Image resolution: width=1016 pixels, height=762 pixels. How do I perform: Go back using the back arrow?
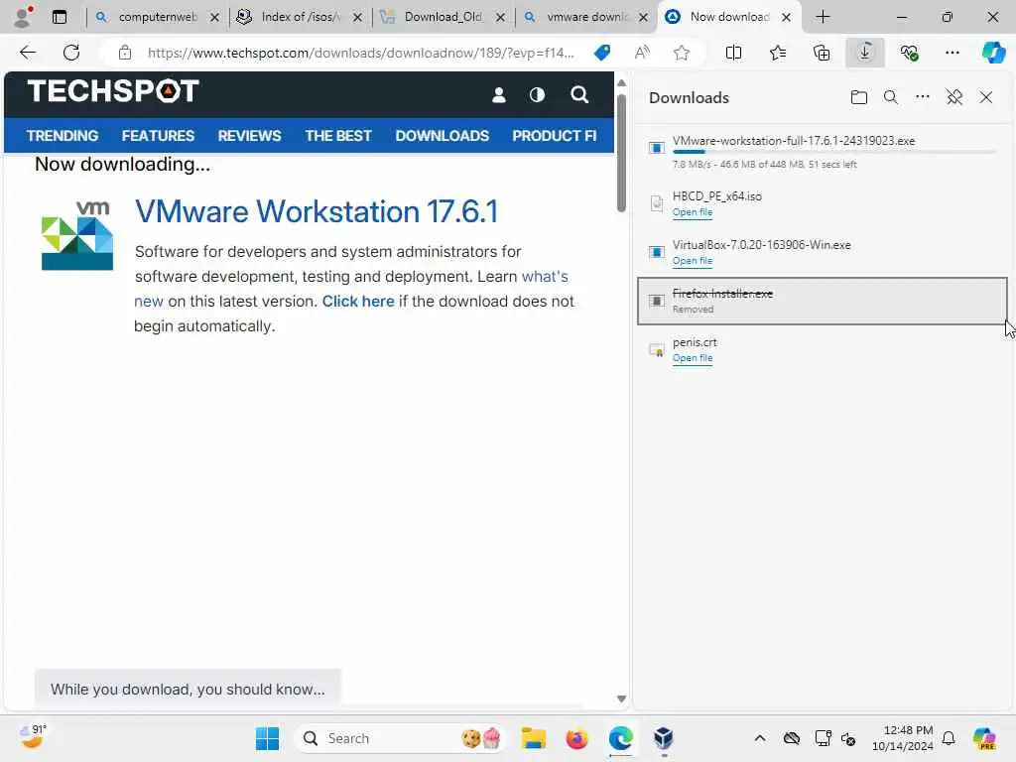coord(28,53)
